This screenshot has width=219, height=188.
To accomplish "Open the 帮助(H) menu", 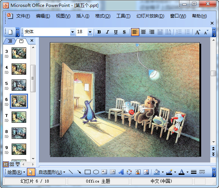I will click(x=199, y=16).
